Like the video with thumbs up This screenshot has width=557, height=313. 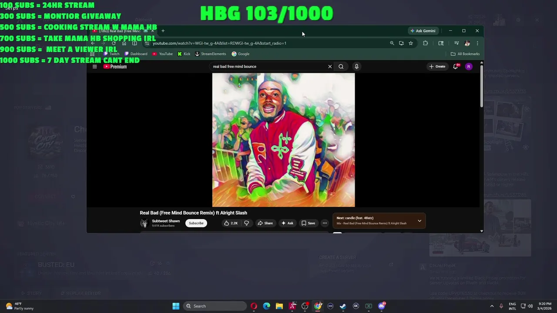(x=231, y=223)
